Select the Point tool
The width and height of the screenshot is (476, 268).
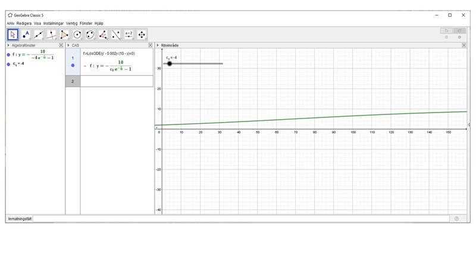tap(26, 34)
